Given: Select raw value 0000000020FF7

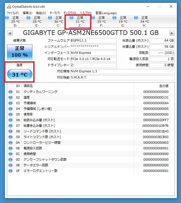Looking at the screenshot, I should click(x=156, y=120).
